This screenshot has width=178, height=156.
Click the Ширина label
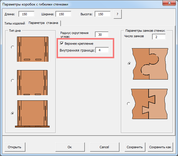(x=48, y=14)
